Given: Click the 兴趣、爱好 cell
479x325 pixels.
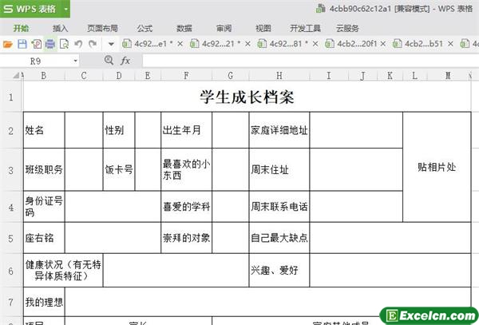Looking at the screenshot, I should coord(279,270).
